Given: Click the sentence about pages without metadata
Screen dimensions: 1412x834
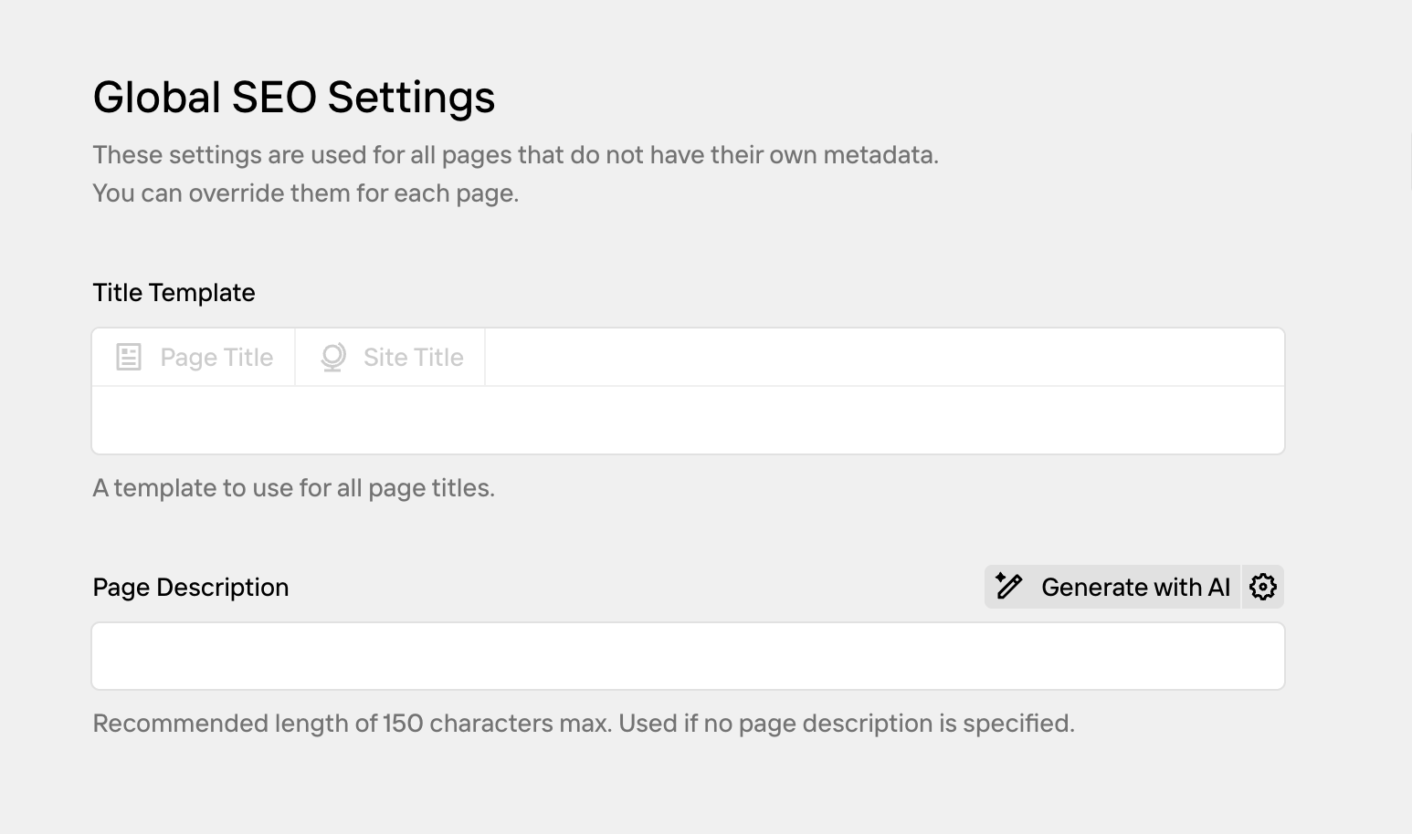Looking at the screenshot, I should (x=515, y=155).
